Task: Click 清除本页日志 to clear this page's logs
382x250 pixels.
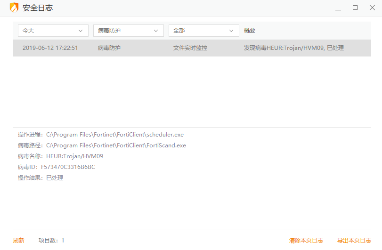Action: (x=306, y=241)
